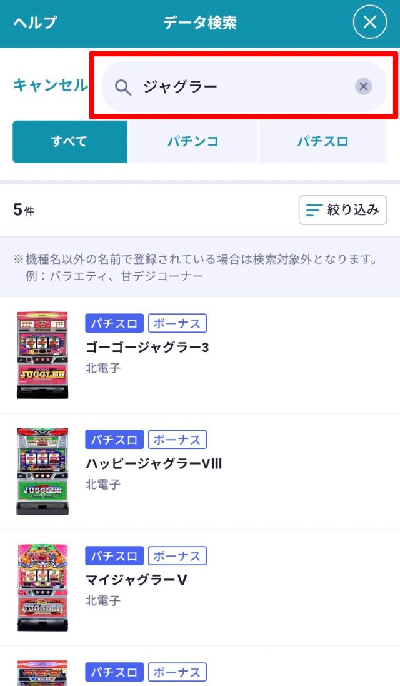The image size is (400, 686).
Task: Open the ゴーゴージャグラー3 machine thumbnail
Action: coord(42,355)
